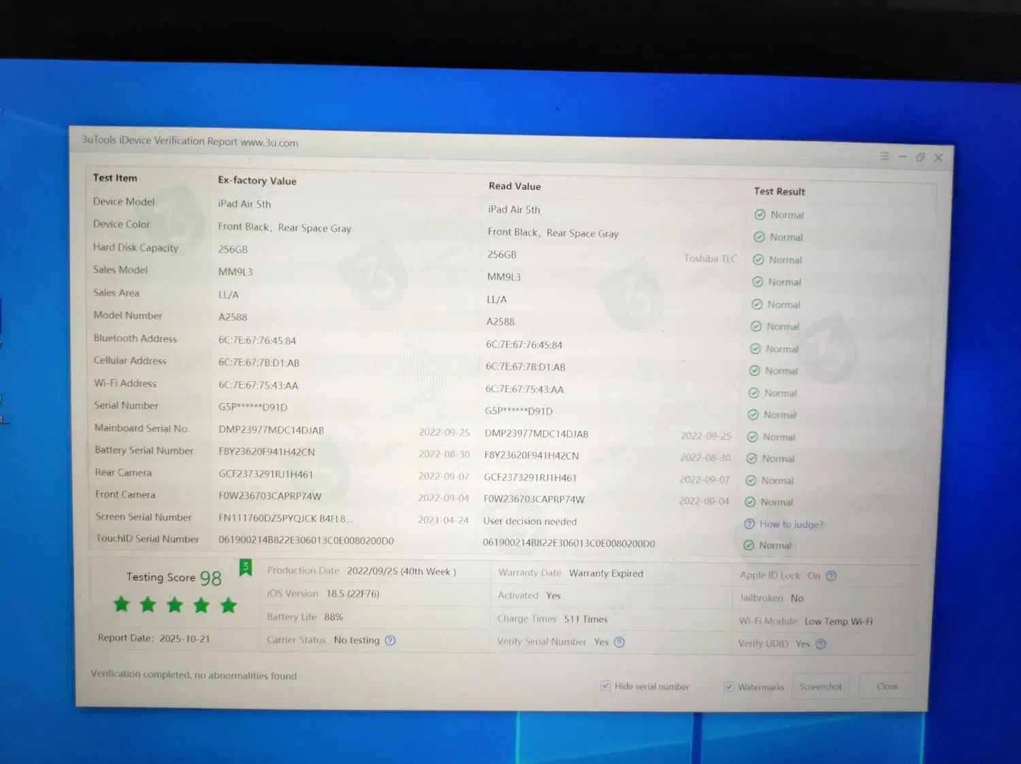This screenshot has height=764, width=1021.
Task: Click the help icon beside Verify Serial Number
Action: (x=619, y=642)
